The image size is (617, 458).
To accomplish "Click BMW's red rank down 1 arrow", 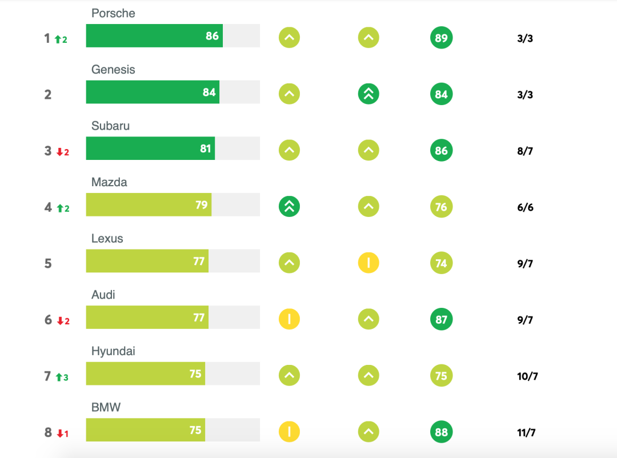I will pos(62,433).
